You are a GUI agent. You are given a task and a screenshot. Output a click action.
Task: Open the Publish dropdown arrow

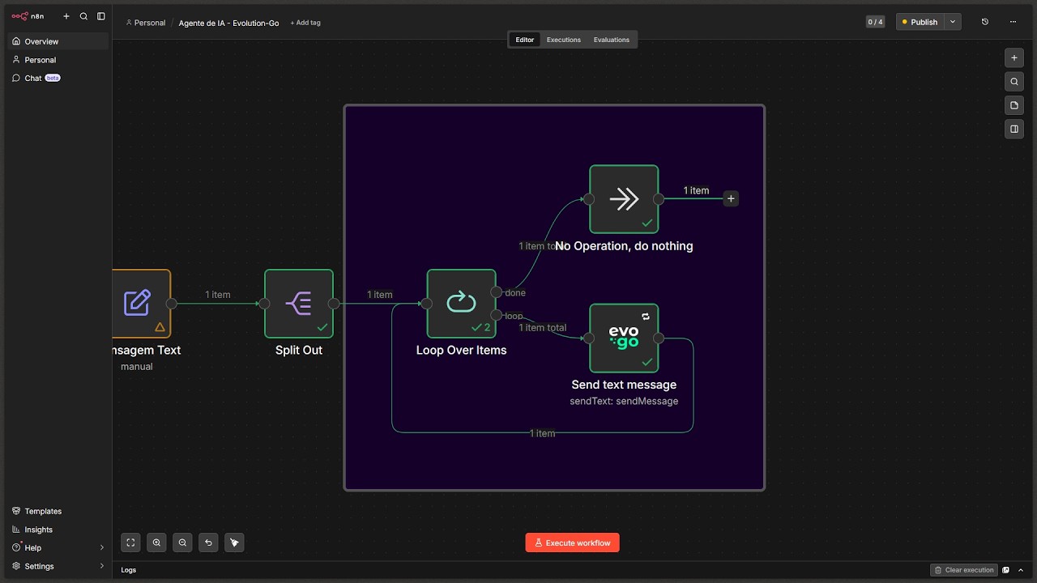(x=954, y=22)
